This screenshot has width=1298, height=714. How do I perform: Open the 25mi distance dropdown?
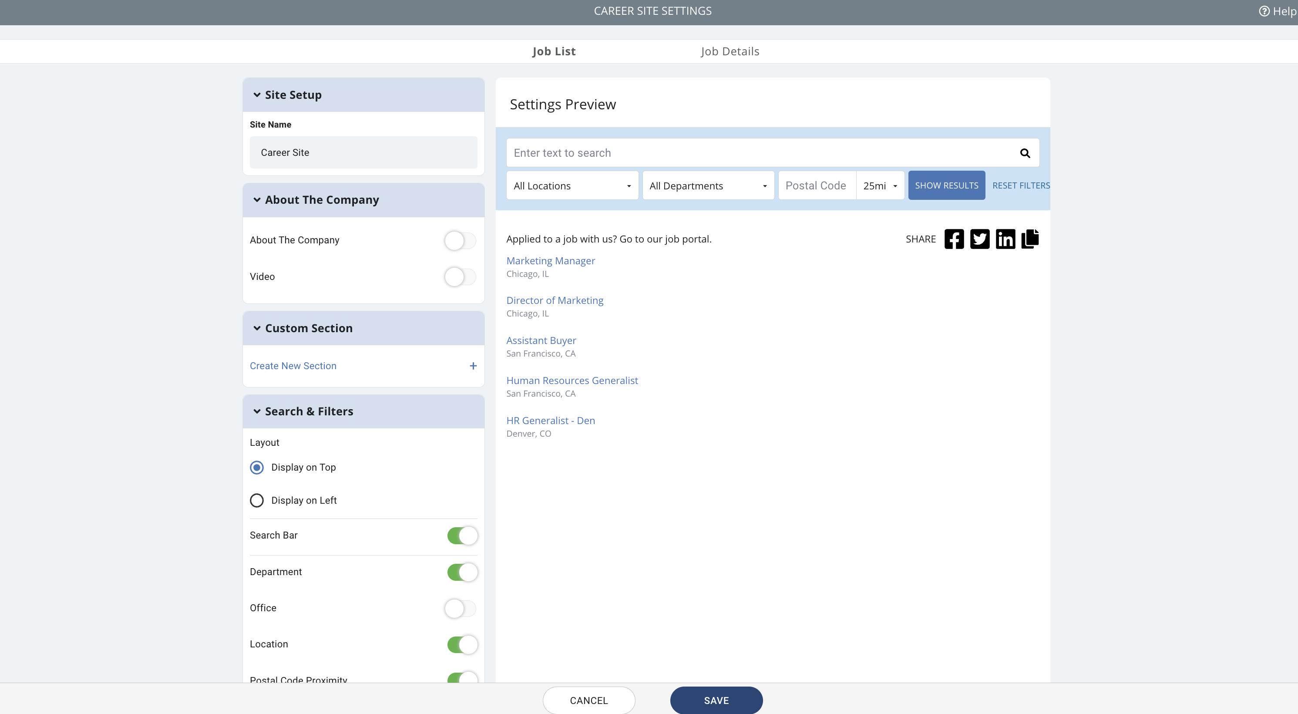[x=880, y=185]
